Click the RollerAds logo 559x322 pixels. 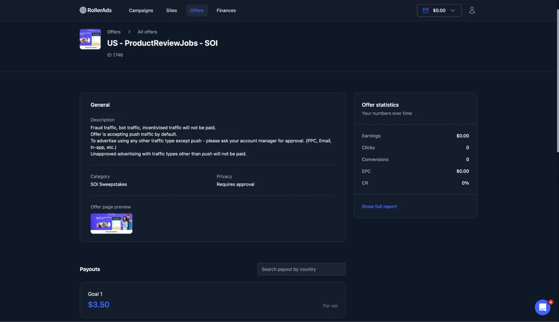pyautogui.click(x=96, y=10)
